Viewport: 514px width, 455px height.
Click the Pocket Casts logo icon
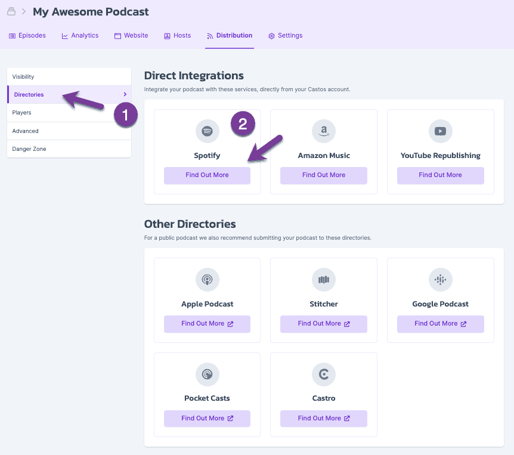pos(207,374)
